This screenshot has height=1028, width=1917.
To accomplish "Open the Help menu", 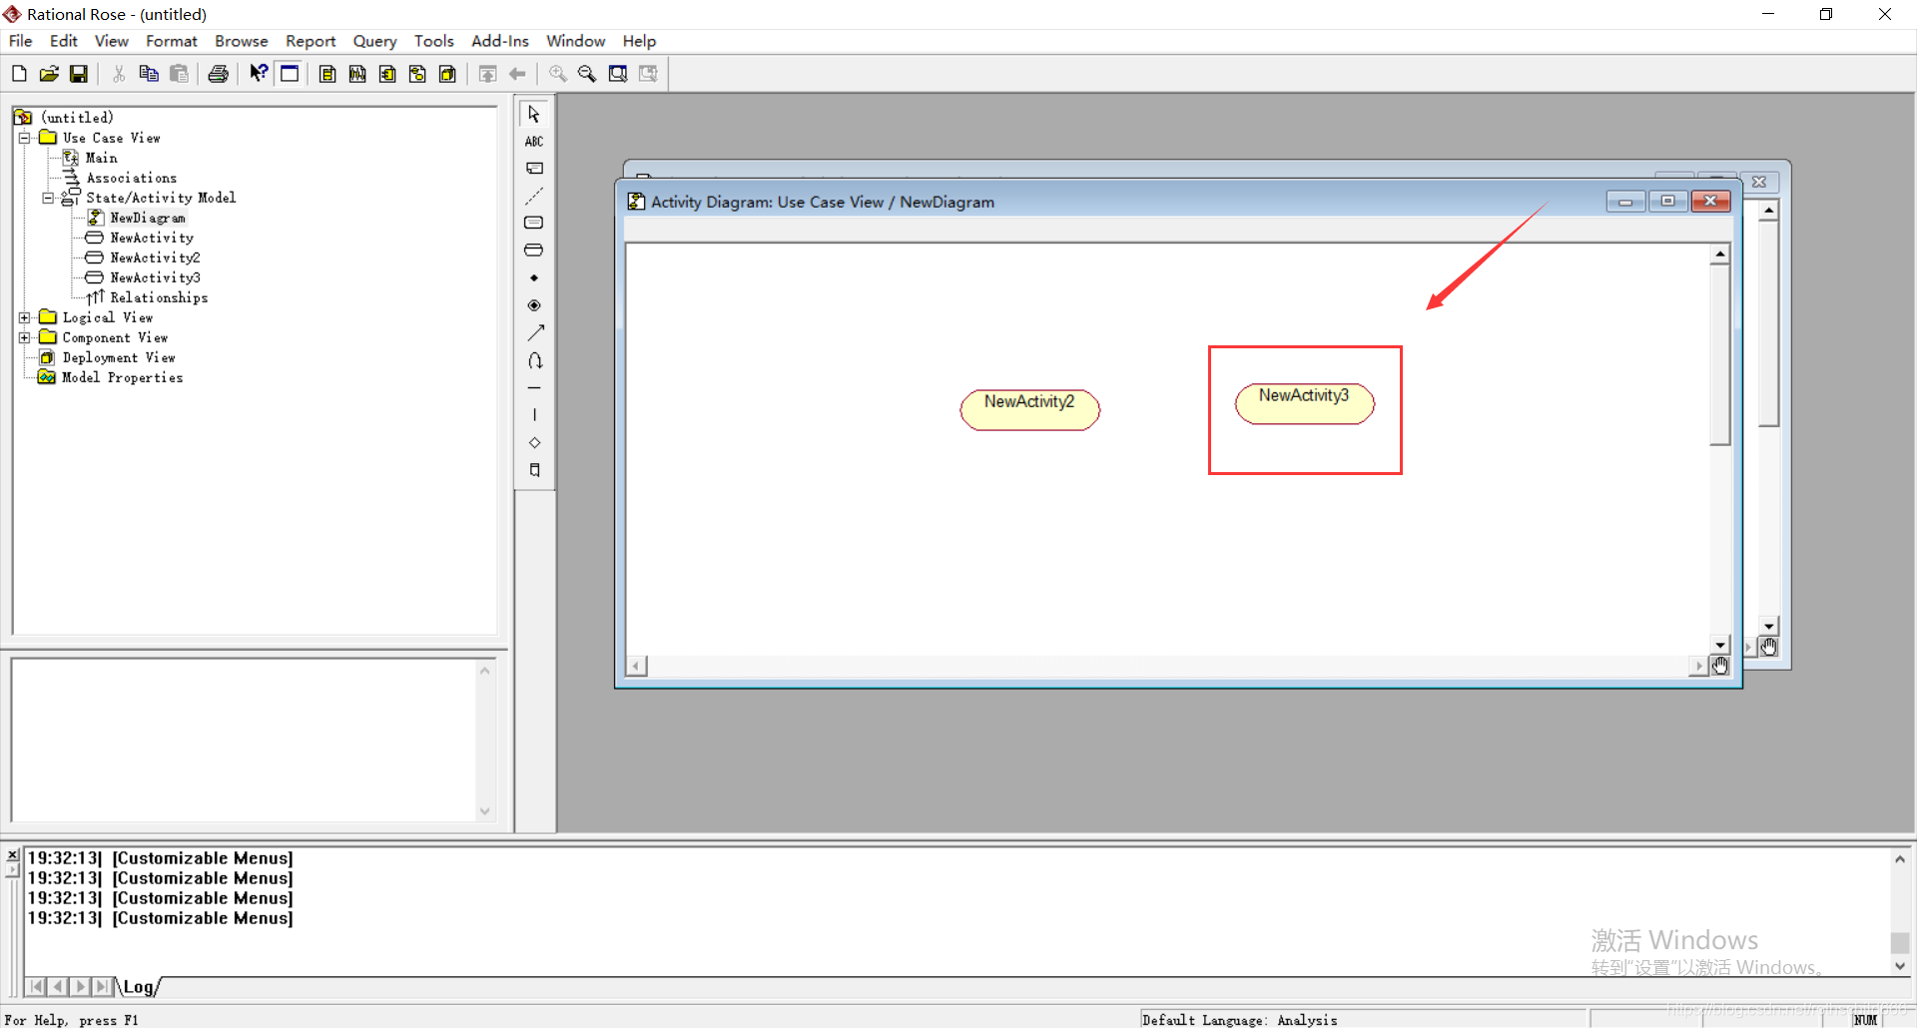I will tap(639, 41).
